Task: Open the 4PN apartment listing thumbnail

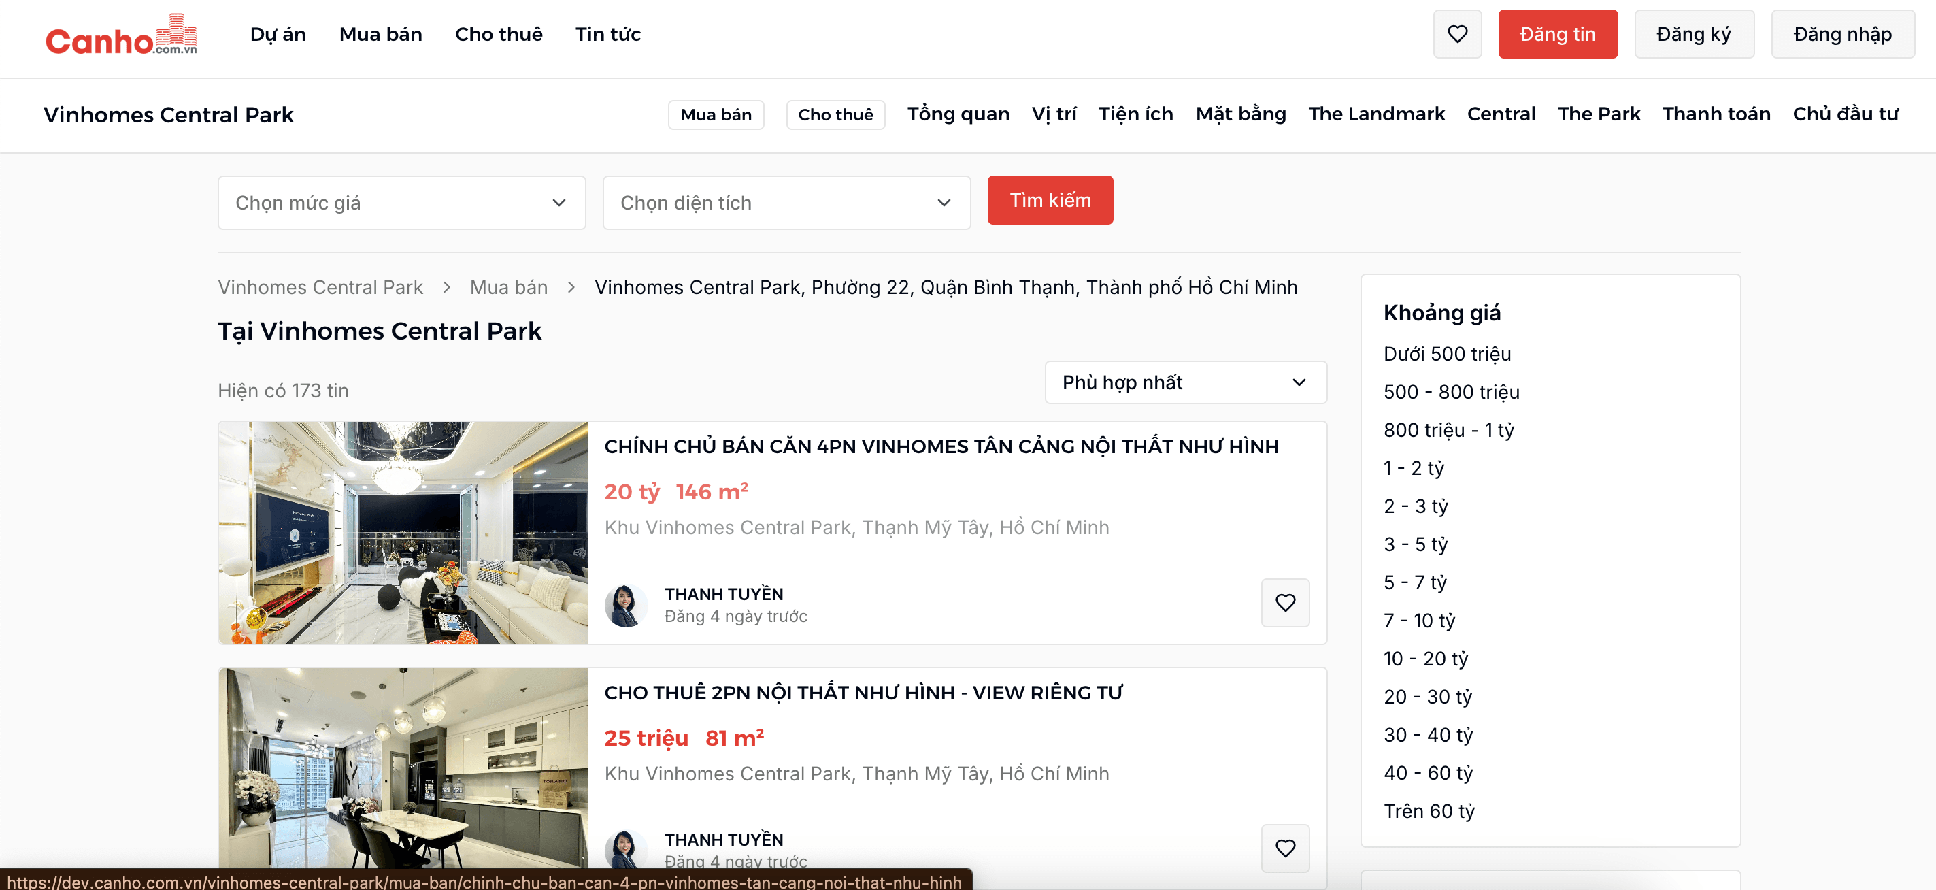Action: point(403,532)
